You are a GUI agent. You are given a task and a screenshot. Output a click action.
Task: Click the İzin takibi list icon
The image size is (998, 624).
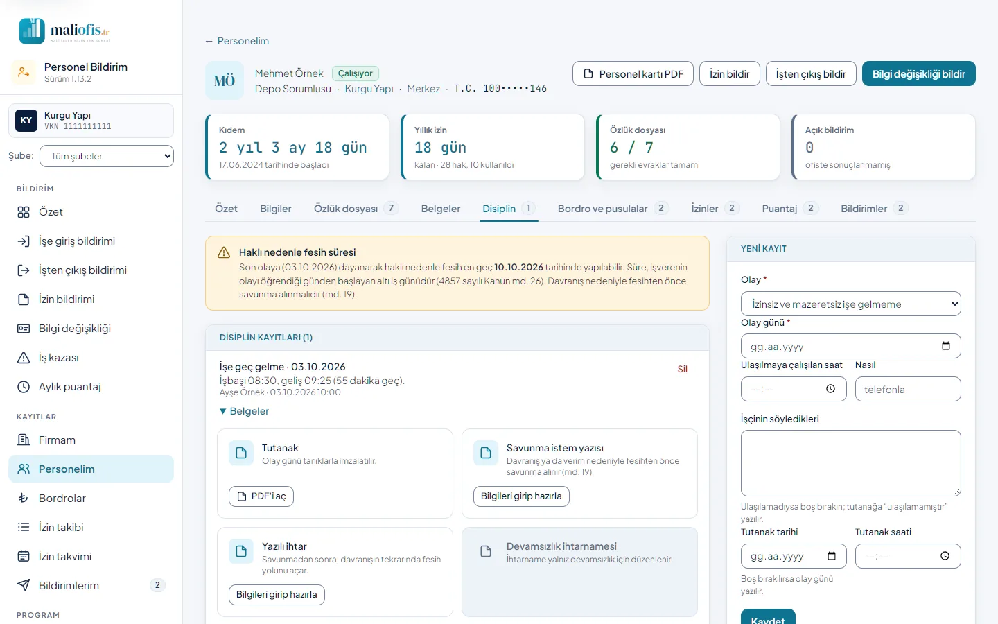point(24,528)
